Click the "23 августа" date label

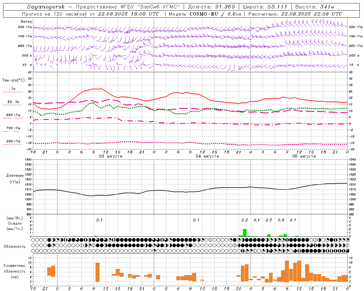point(111,156)
